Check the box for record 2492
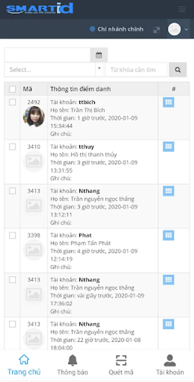The height and width of the screenshot is (382, 194). pyautogui.click(x=12, y=102)
